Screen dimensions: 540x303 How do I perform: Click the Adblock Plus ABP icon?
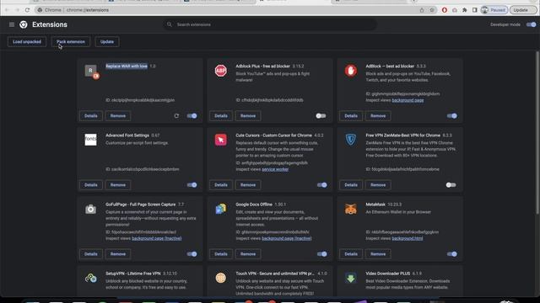pyautogui.click(x=221, y=71)
